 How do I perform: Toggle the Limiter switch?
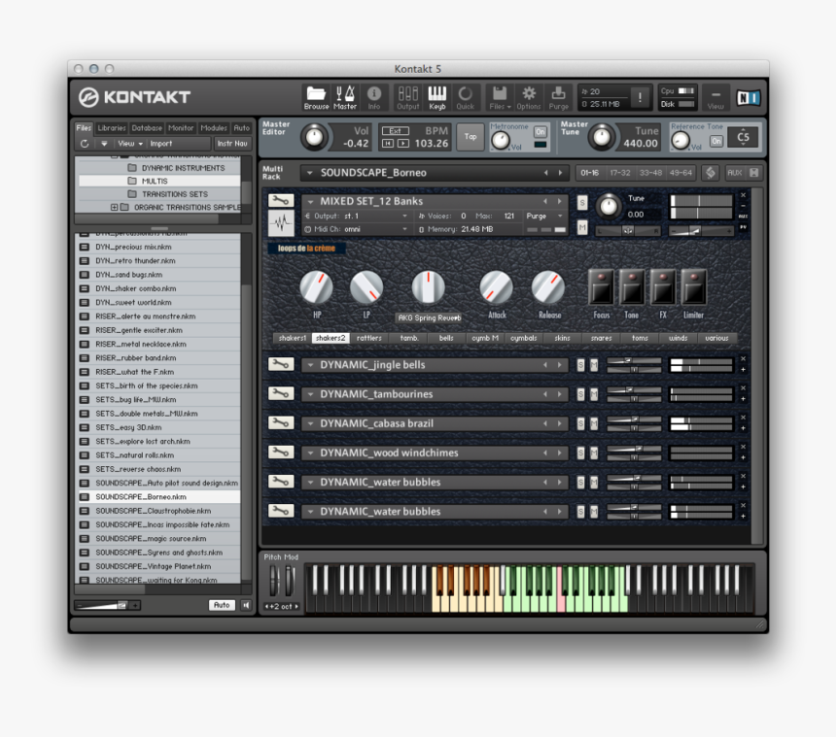[x=694, y=287]
